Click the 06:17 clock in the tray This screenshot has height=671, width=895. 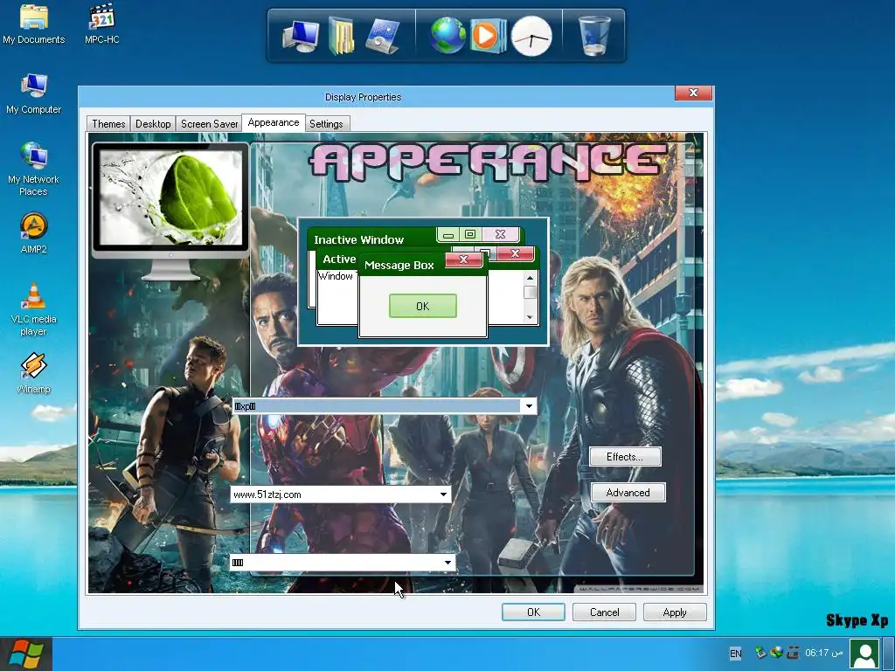click(x=823, y=653)
